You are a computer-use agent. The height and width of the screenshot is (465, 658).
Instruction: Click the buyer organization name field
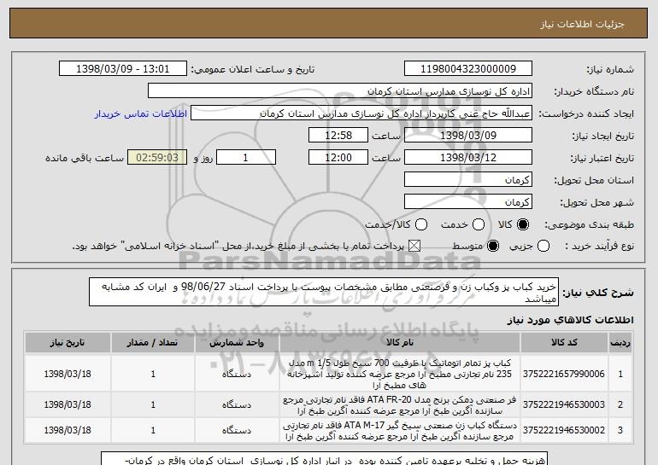coord(340,91)
